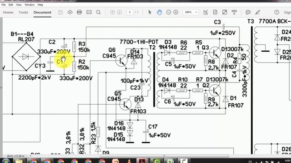Open the Help menu
291x163 pixels.
(x=40, y=5)
